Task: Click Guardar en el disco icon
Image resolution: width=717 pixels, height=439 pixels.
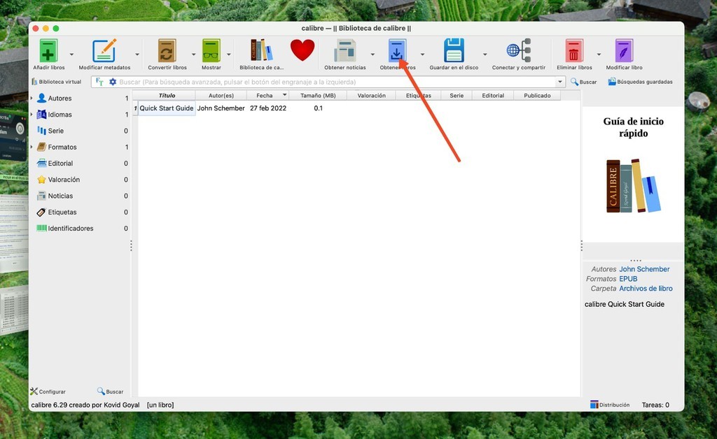Action: coord(454,50)
